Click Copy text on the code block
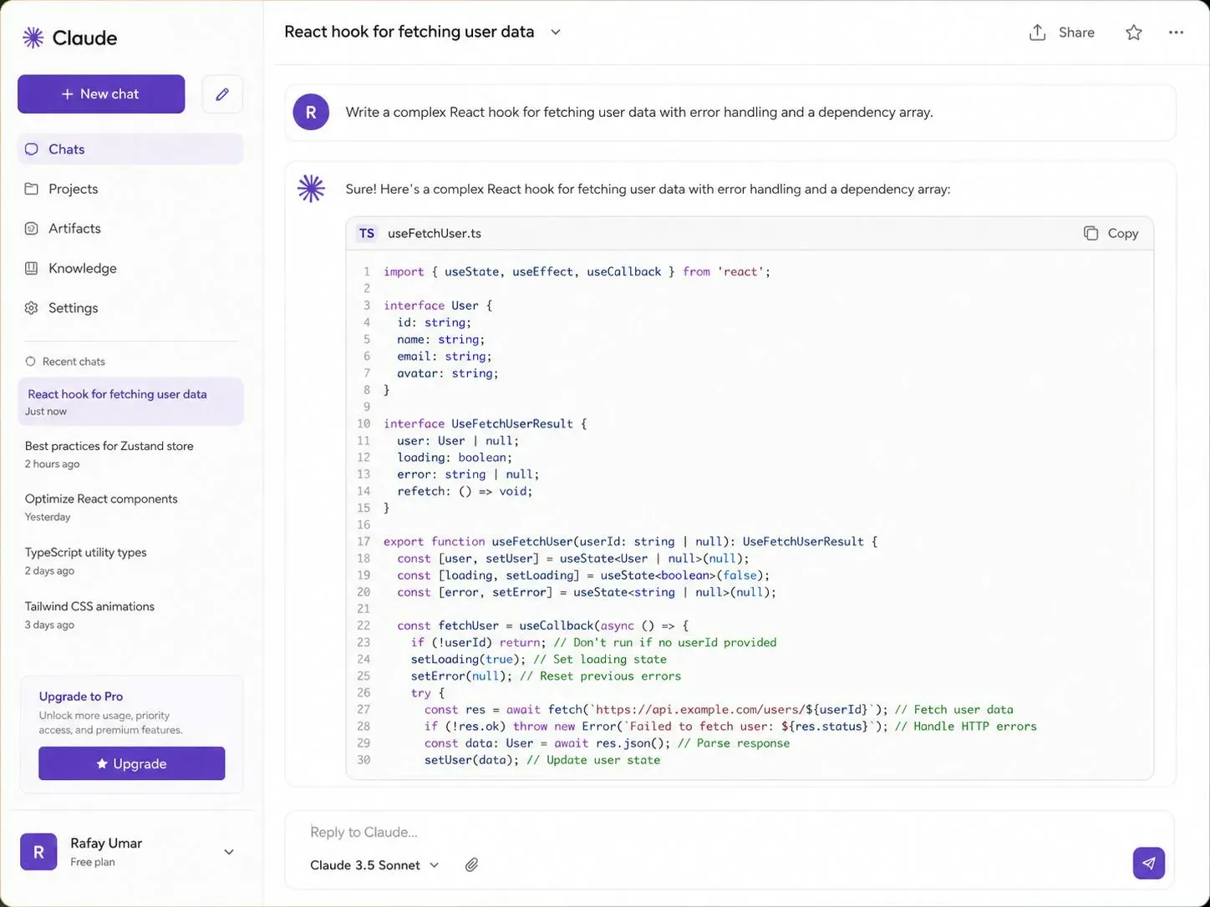The height and width of the screenshot is (907, 1210). pyautogui.click(x=1123, y=234)
